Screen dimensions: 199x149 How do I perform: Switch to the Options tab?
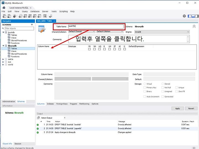click(95, 104)
